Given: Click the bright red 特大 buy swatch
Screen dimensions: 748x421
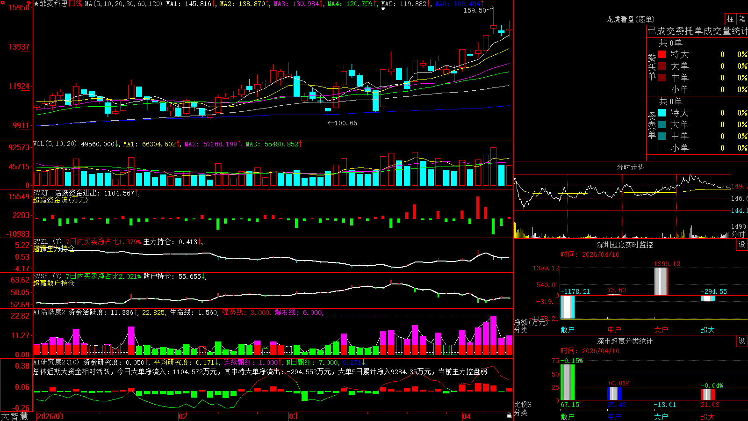Looking at the screenshot, I should point(662,54).
